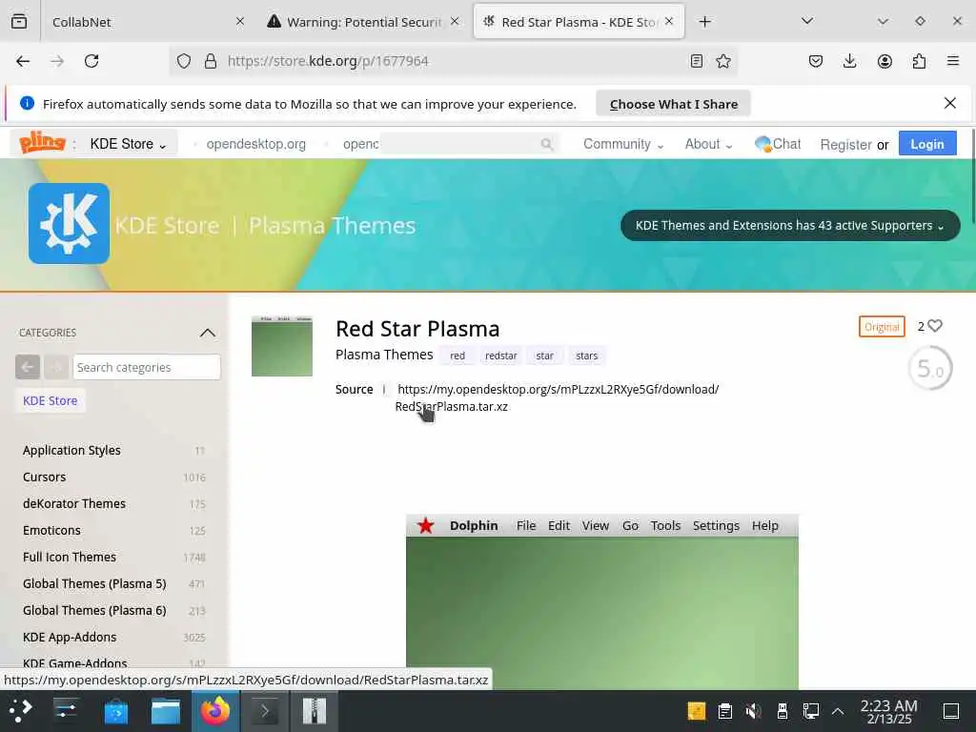Viewport: 976px width, 732px height.
Task: Like the product with heart icon
Action: [934, 326]
